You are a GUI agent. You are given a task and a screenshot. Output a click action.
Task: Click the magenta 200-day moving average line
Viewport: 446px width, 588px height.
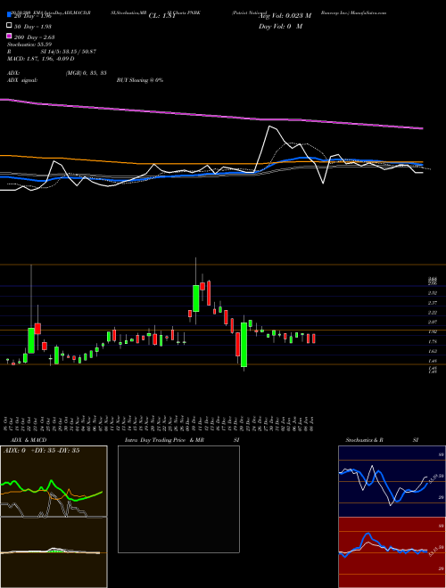point(211,115)
